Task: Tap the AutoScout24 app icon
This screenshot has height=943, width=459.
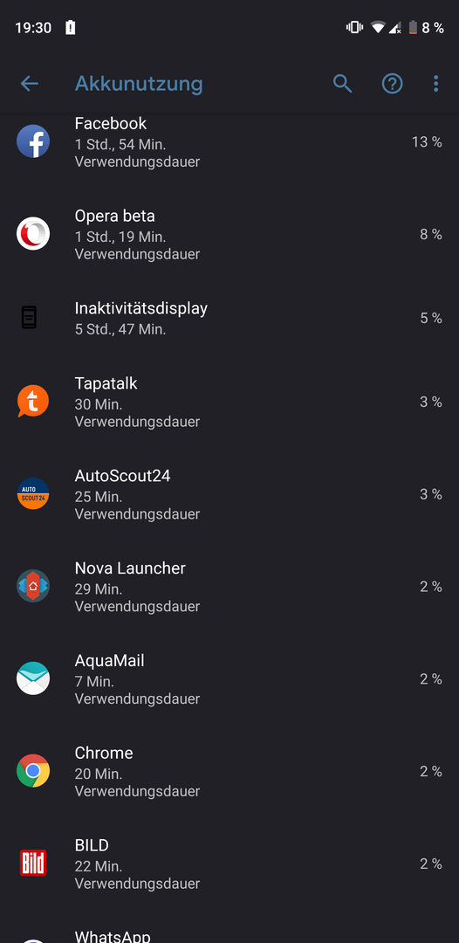Action: pyautogui.click(x=33, y=493)
